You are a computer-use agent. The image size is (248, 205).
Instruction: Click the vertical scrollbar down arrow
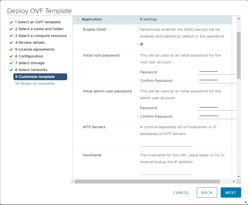[x=239, y=177]
